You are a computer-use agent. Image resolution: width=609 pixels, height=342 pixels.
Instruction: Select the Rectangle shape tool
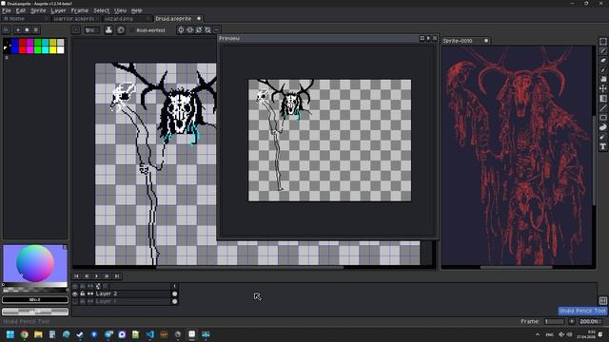click(x=602, y=118)
